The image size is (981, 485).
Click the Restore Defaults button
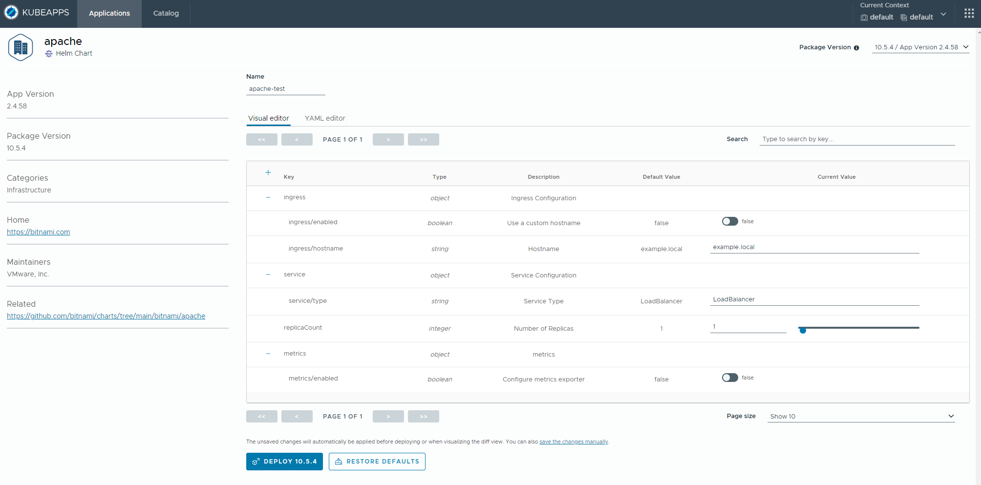377,462
